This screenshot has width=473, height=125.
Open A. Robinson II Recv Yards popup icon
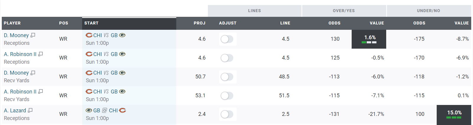[x=41, y=91]
